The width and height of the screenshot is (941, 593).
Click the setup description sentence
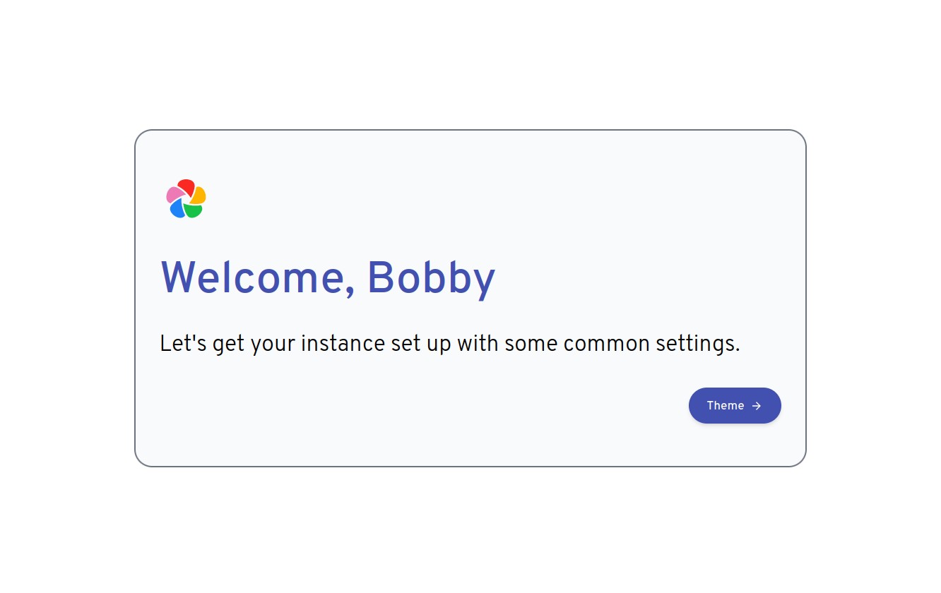tap(450, 345)
